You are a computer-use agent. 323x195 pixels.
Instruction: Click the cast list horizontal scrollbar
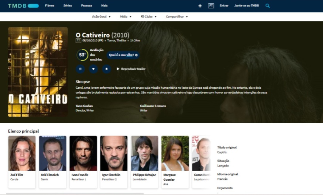(74, 194)
